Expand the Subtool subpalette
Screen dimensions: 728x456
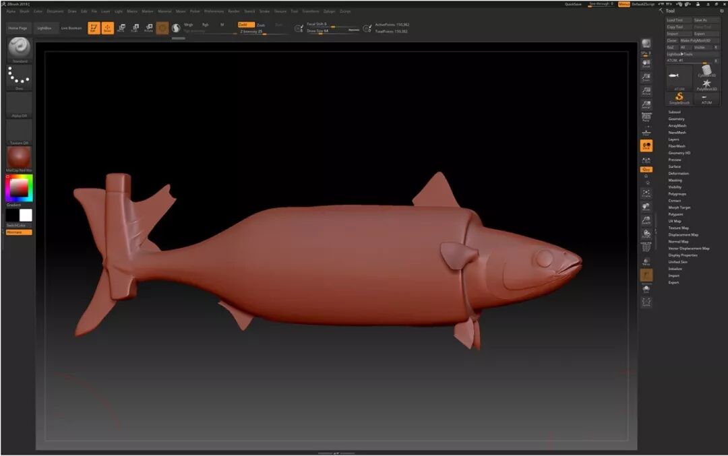click(x=674, y=112)
